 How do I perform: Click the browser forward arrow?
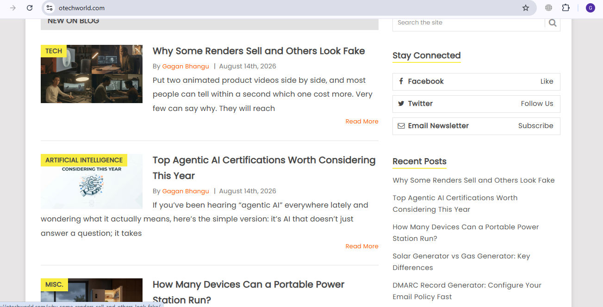(x=13, y=8)
